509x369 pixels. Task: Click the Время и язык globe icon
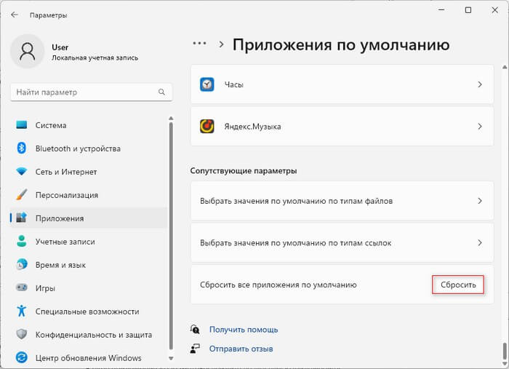(x=22, y=264)
